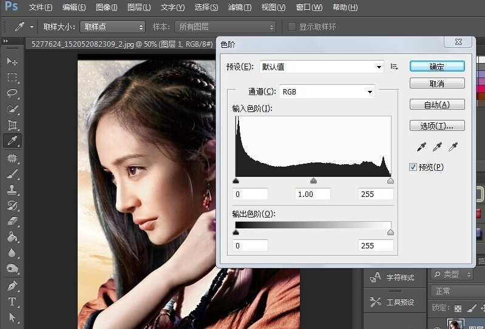The height and width of the screenshot is (329, 485).
Task: Open the 文字(Y) menu
Action: click(172, 7)
